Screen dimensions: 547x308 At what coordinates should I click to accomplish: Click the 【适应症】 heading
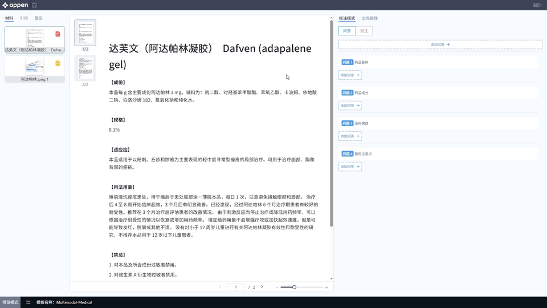(x=120, y=149)
